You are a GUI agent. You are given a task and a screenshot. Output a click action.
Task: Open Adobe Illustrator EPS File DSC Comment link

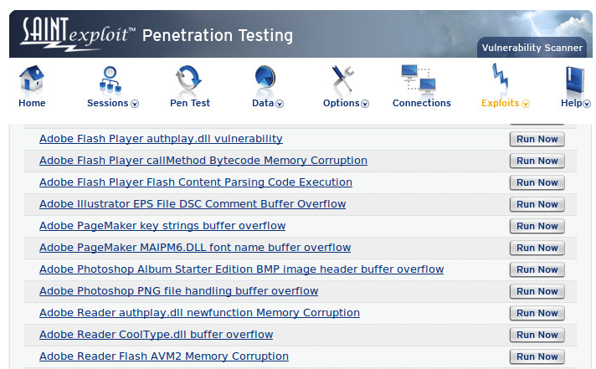click(193, 204)
